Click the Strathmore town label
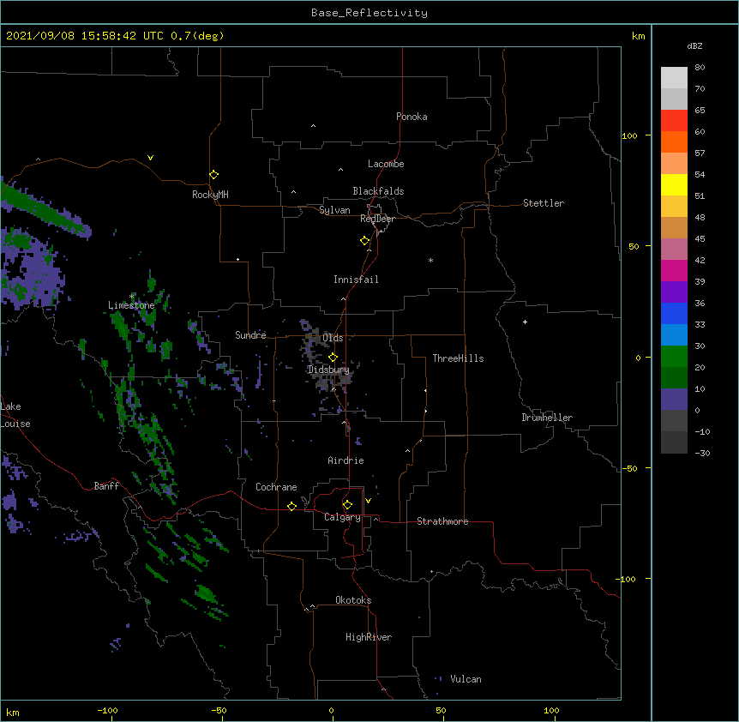Viewport: 739px width, 722px height. click(442, 521)
